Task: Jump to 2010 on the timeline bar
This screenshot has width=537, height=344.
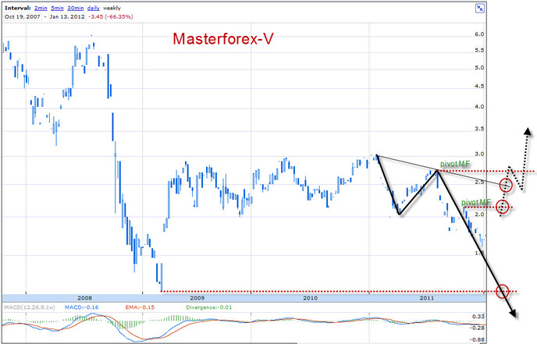Action: coord(311,298)
